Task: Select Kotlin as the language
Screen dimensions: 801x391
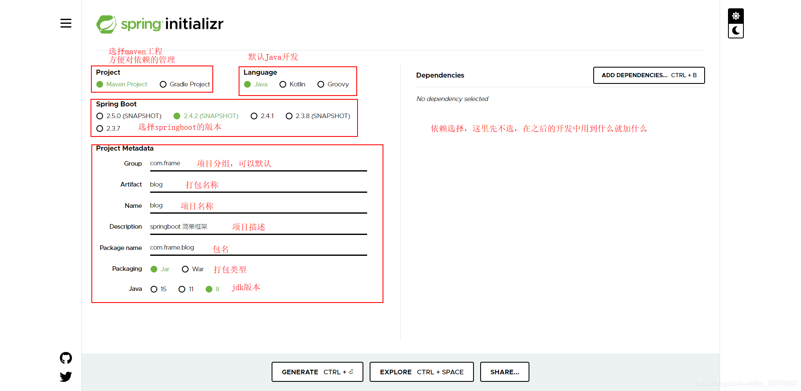Action: pyautogui.click(x=282, y=84)
